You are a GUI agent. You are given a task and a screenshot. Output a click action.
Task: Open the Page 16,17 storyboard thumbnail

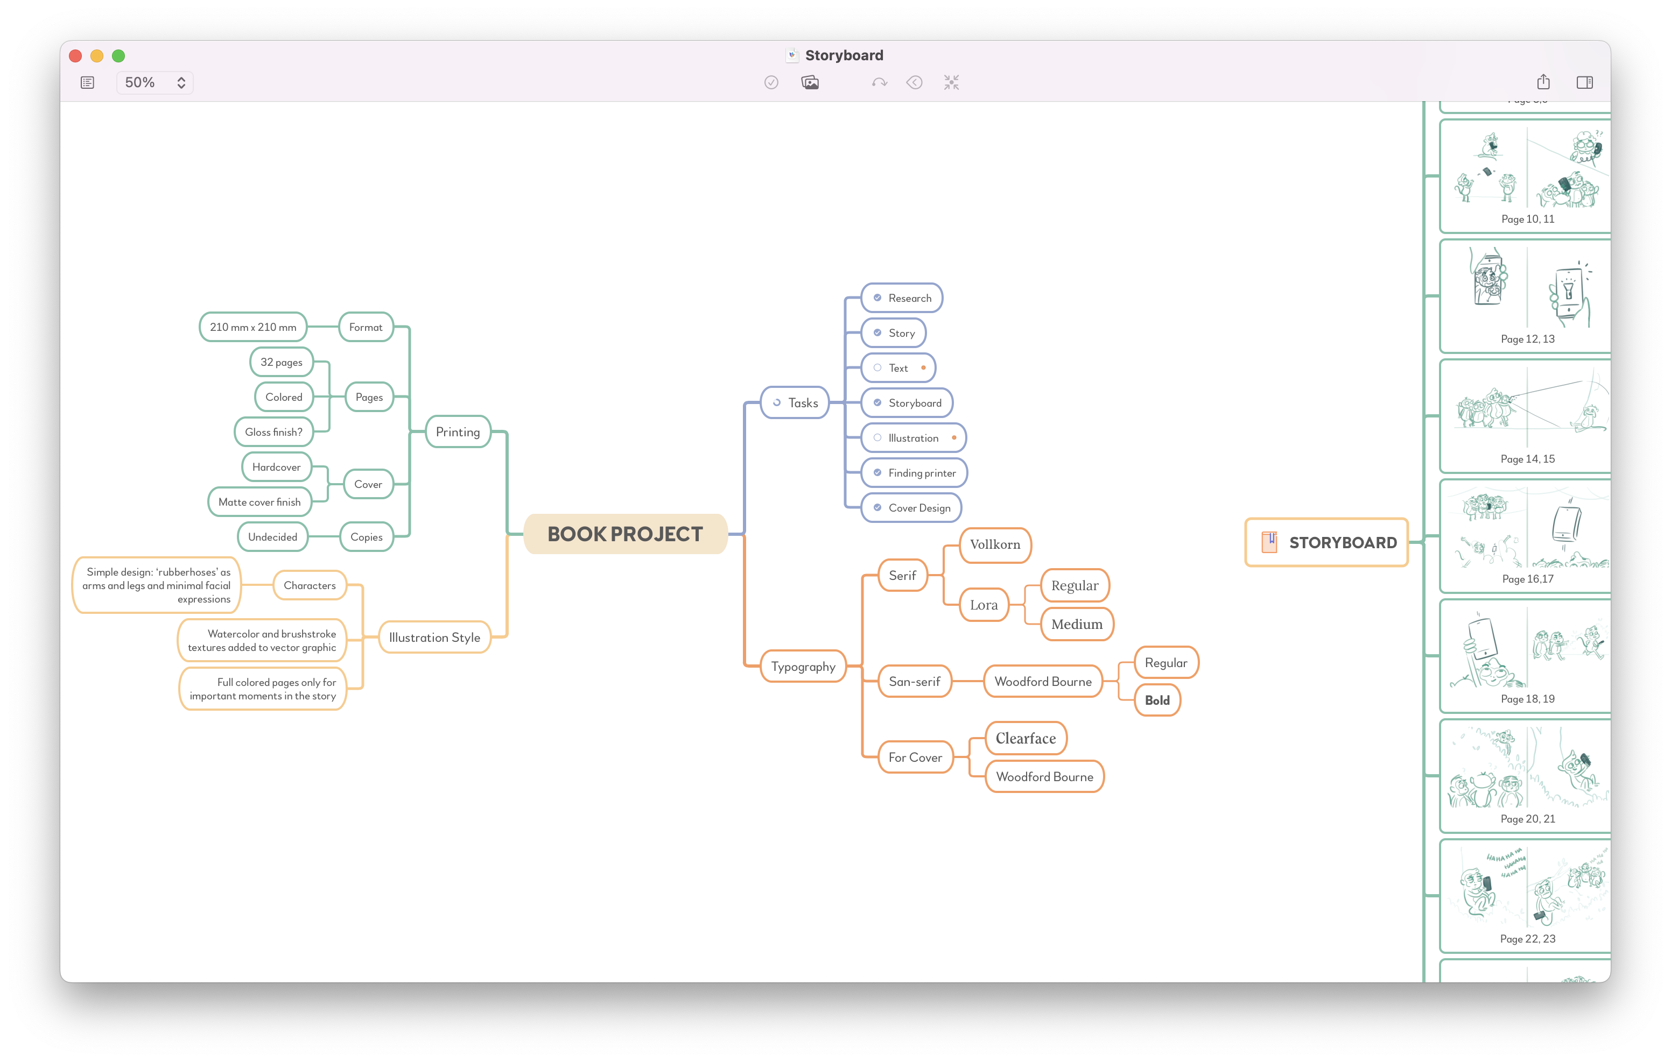1526,536
